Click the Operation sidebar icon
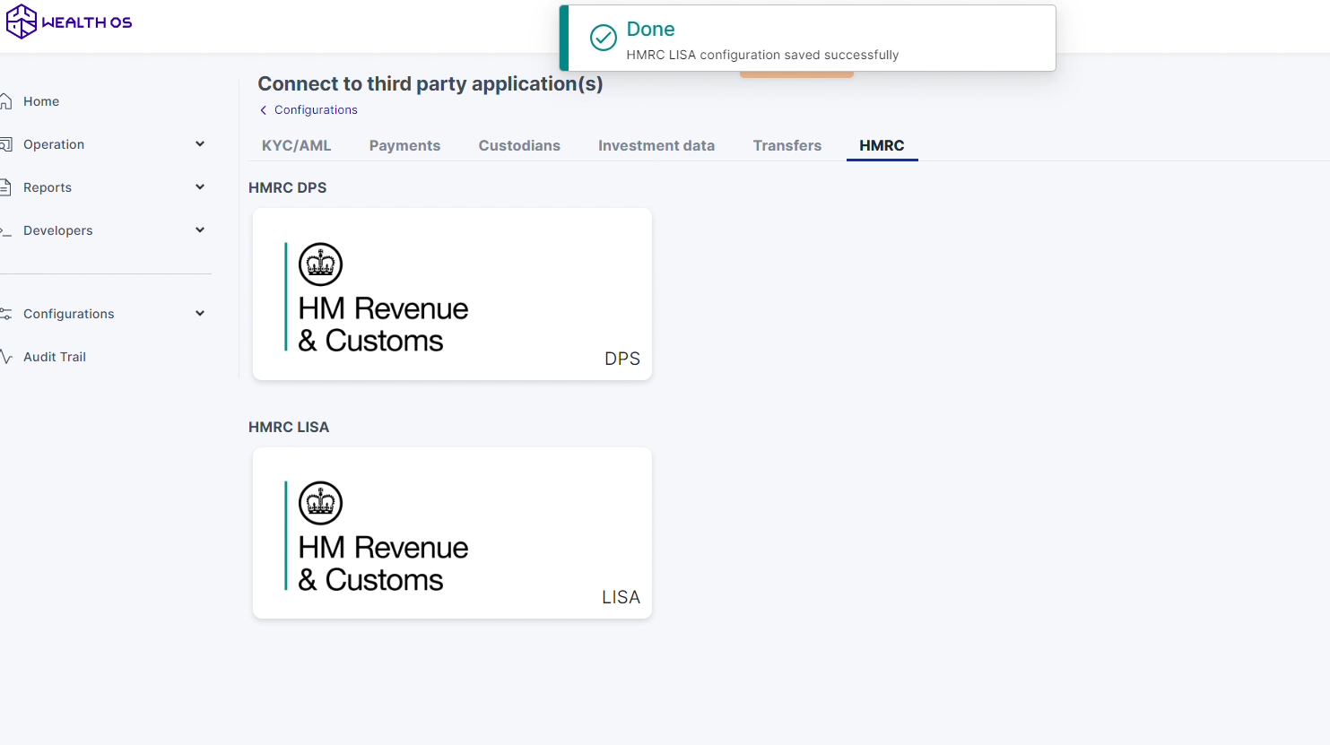Viewport: 1330px width, 745px height. 5,144
